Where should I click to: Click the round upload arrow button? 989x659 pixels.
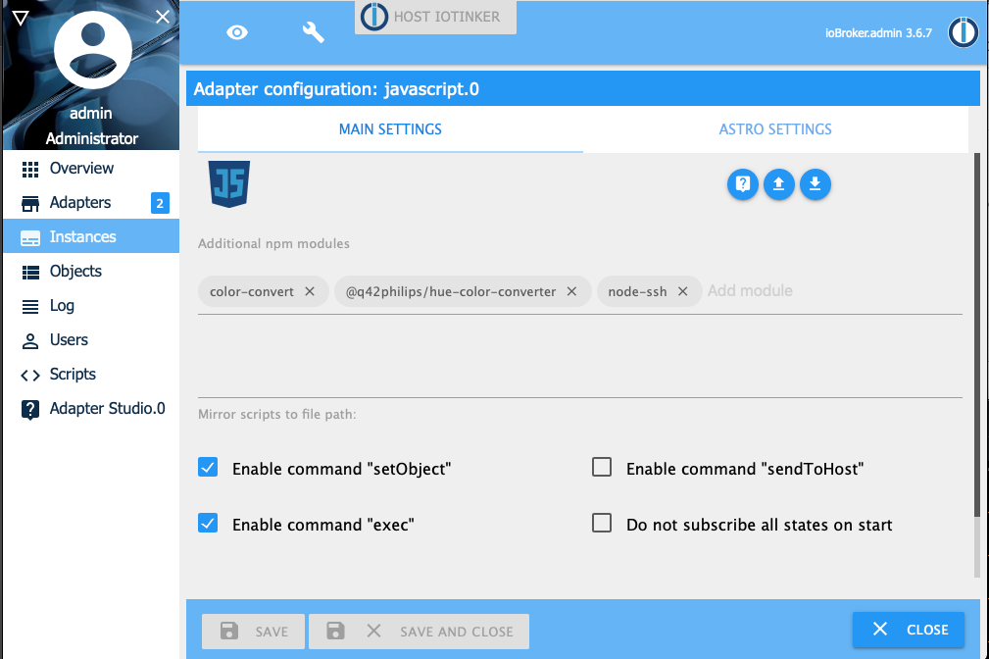point(779,184)
